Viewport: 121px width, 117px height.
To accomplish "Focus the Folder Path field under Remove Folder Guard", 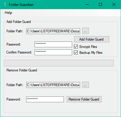I will pyautogui.click(x=53, y=85).
